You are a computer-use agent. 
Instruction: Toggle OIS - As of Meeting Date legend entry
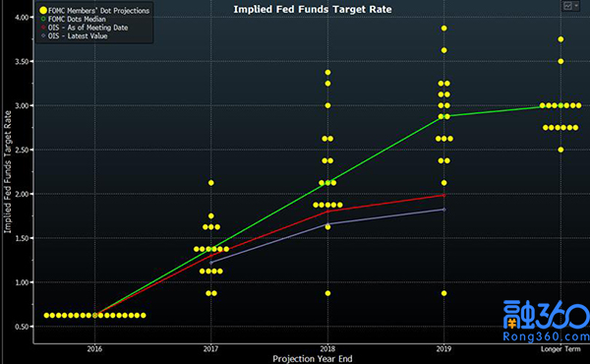(x=84, y=28)
